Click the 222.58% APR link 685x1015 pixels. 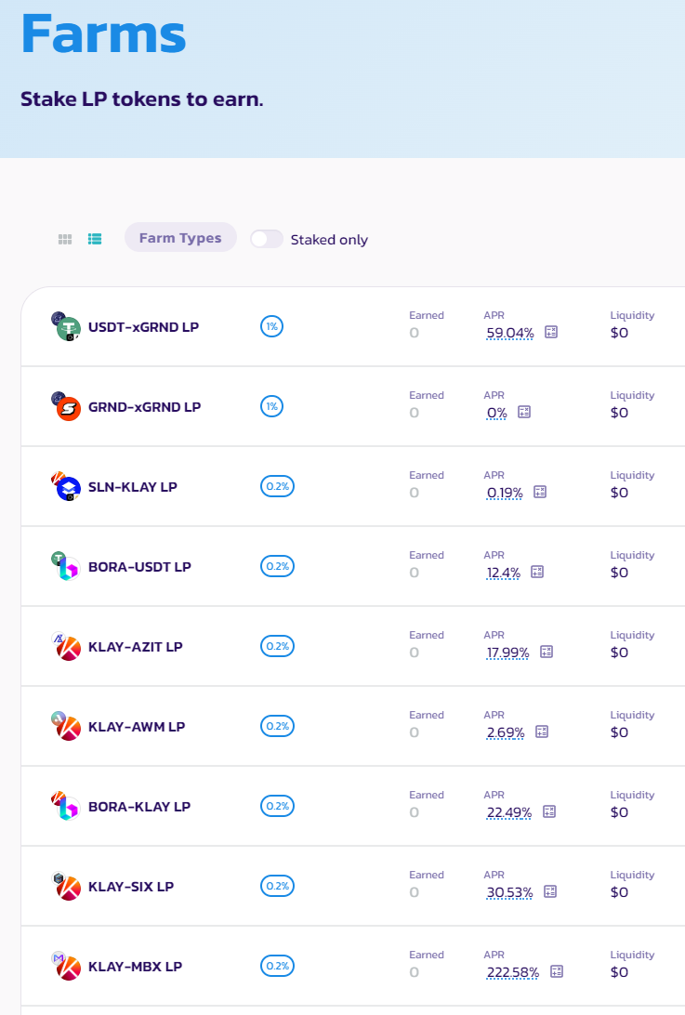(x=514, y=973)
